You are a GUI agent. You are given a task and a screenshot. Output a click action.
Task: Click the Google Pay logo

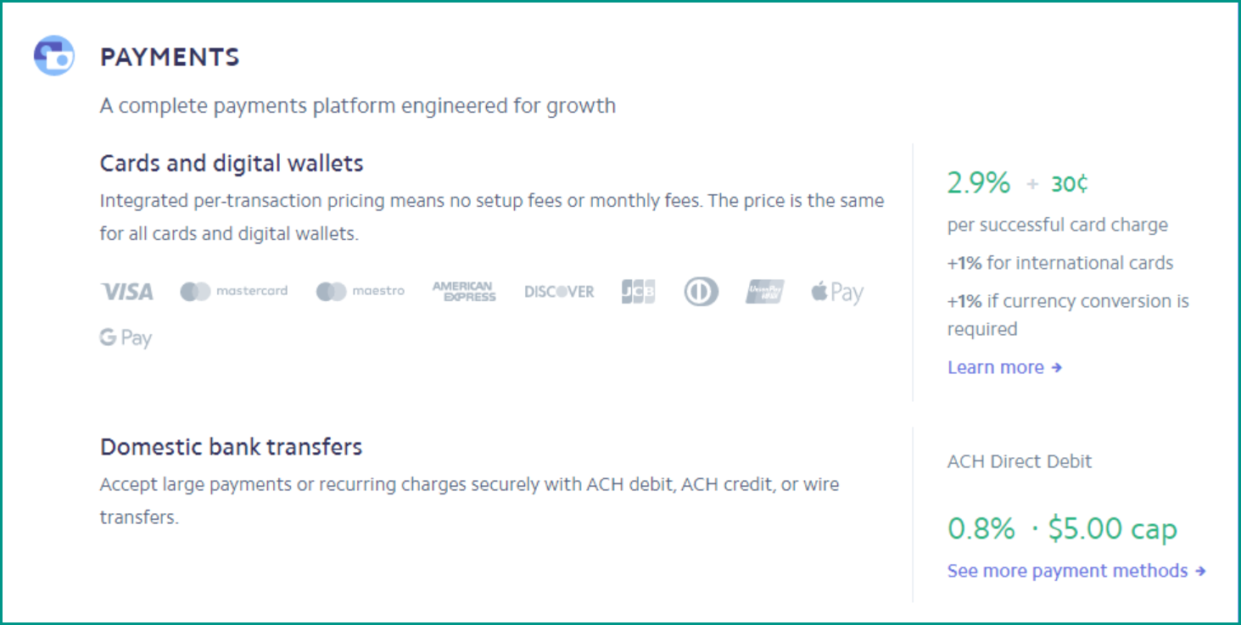click(126, 338)
